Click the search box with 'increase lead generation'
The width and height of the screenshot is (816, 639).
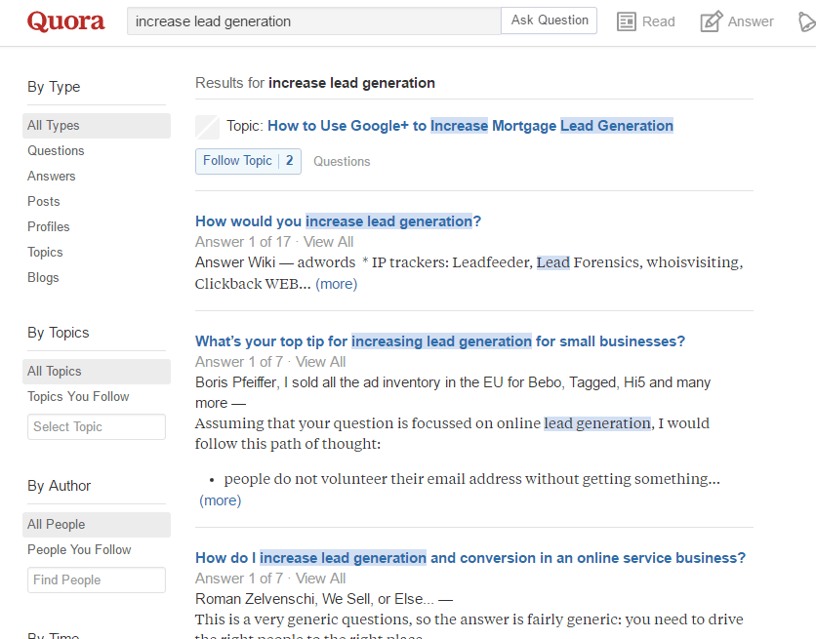click(313, 21)
